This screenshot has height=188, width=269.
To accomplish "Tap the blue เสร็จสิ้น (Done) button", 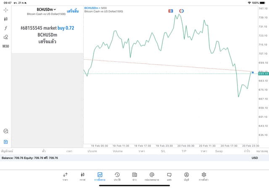I will coord(73,11).
